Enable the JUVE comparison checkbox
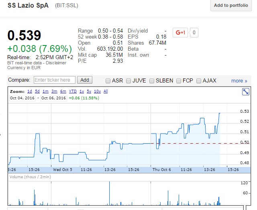The height and width of the screenshot is (210, 257). [129, 80]
